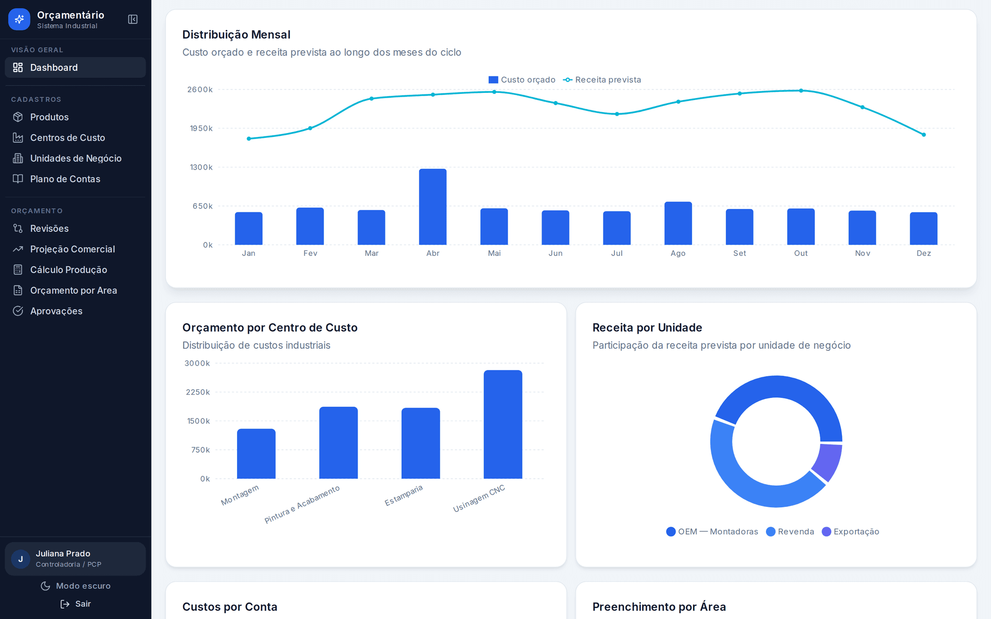Open the Revisões page
The width and height of the screenshot is (991, 619).
[x=75, y=228]
